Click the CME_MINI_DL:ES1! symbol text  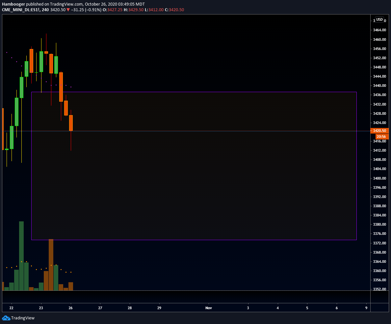click(21, 10)
